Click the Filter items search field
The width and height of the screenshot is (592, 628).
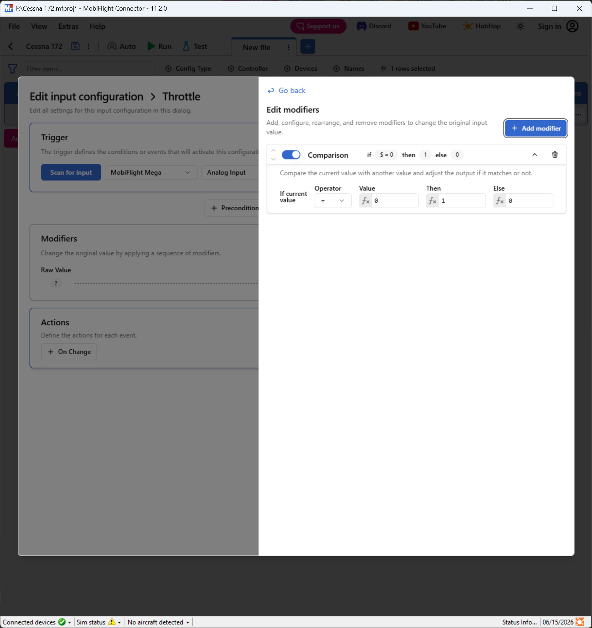(x=88, y=69)
